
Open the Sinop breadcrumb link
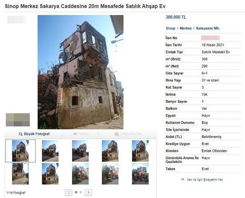pos(170,28)
